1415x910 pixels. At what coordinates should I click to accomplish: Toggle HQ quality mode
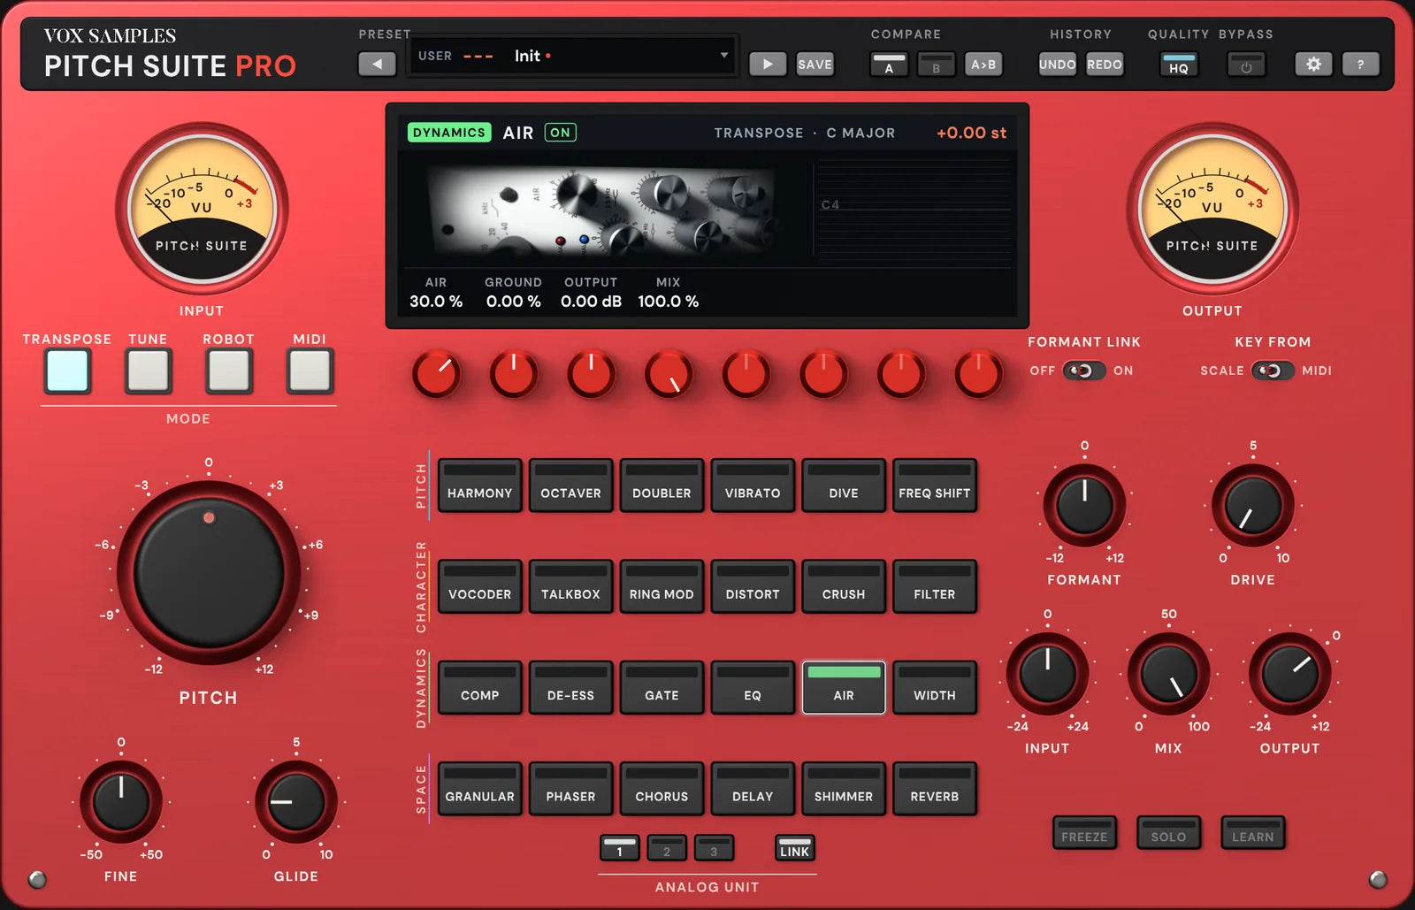coord(1179,65)
